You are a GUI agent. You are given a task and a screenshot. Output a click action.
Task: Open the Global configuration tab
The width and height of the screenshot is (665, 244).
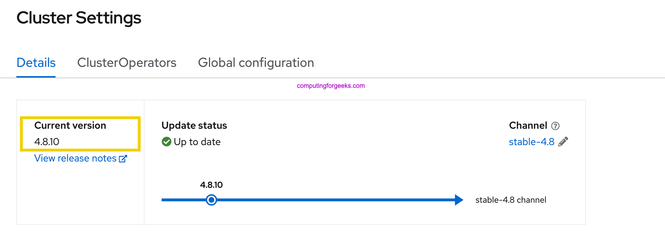[x=256, y=63]
